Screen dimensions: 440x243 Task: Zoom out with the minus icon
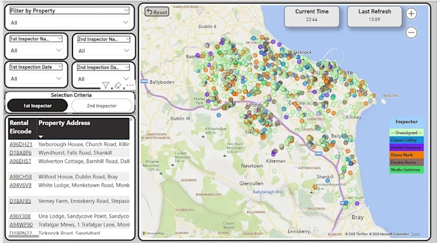[411, 32]
